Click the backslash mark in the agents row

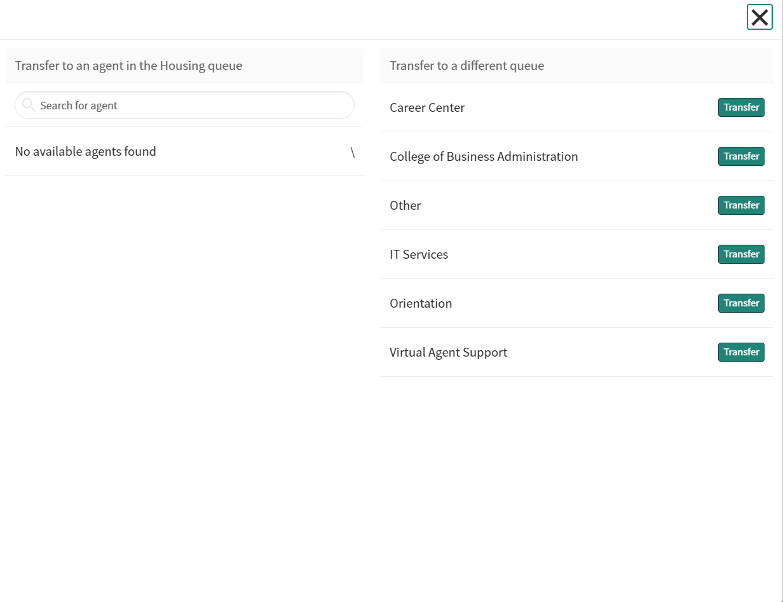coord(353,152)
